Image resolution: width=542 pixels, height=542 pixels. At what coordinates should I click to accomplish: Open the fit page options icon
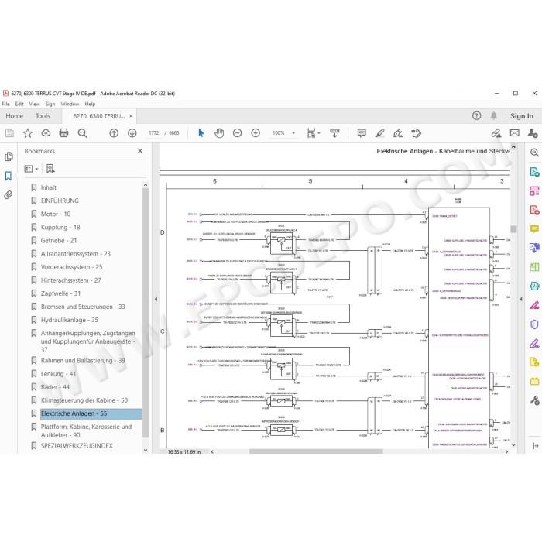[313, 133]
